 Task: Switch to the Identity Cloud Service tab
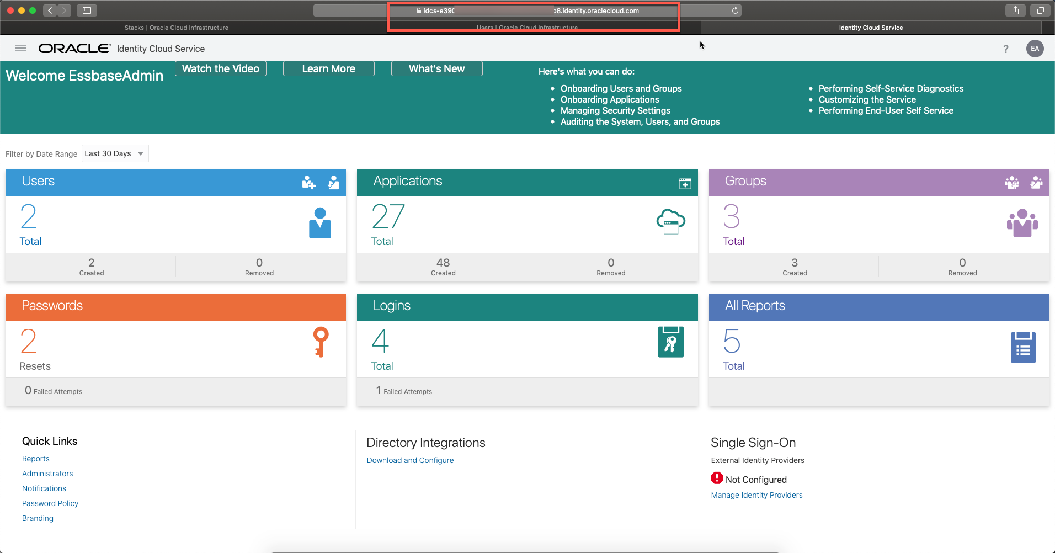point(871,28)
